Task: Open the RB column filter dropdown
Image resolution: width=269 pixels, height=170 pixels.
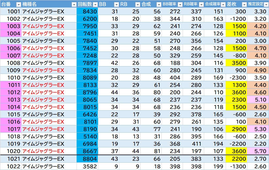Action: [138, 4]
